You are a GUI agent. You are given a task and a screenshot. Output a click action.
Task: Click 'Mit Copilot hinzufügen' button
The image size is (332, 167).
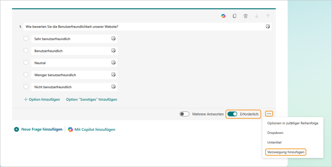click(x=91, y=129)
